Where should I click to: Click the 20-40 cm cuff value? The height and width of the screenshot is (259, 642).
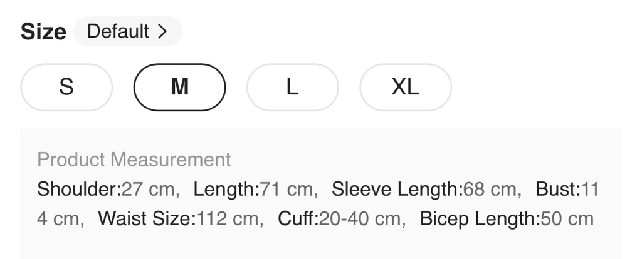pos(359,219)
